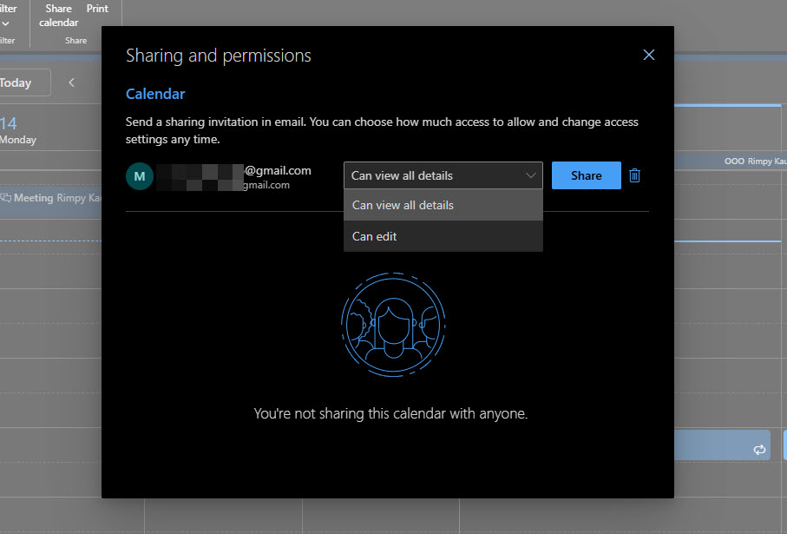This screenshot has height=534, width=787.
Task: Choose 'Can edit' permission option
Action: (443, 236)
